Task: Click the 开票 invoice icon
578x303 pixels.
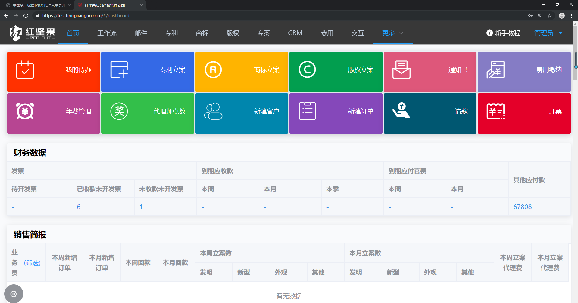Action: (495, 111)
